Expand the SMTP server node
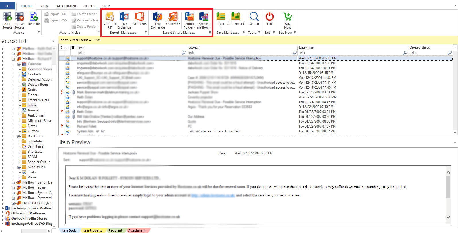The image size is (458, 233). pyautogui.click(x=13, y=203)
